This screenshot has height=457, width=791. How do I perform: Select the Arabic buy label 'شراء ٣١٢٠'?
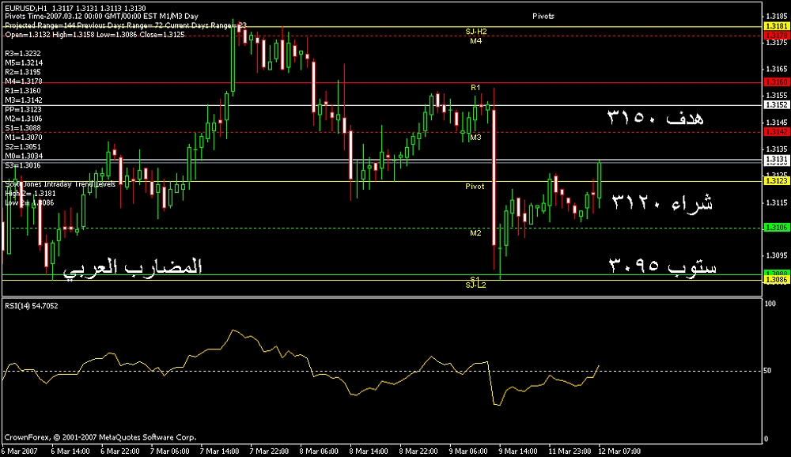pos(662,202)
